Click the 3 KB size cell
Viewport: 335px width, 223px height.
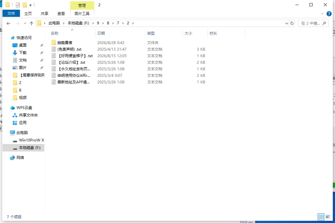coord(201,49)
